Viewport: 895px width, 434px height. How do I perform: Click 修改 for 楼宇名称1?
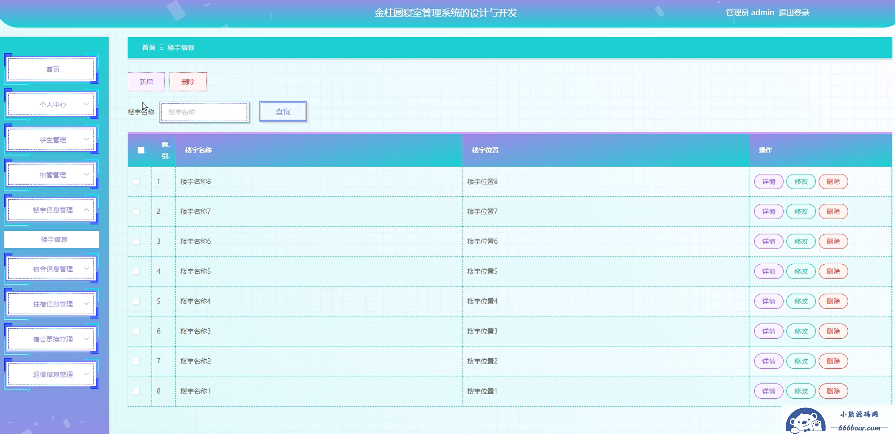(801, 391)
